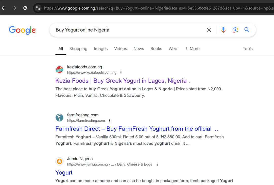Select the URL in the address bar

click(159, 8)
